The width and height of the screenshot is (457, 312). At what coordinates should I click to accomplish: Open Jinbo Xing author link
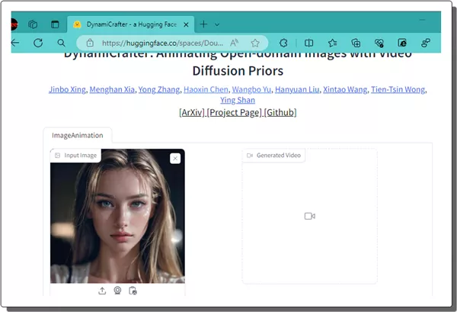click(x=67, y=89)
